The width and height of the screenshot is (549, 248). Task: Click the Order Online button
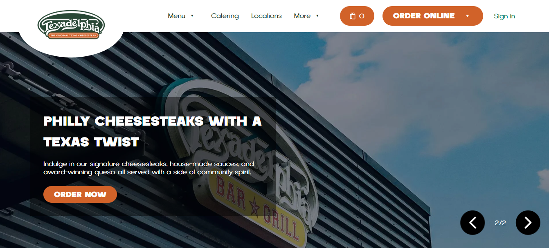(424, 16)
